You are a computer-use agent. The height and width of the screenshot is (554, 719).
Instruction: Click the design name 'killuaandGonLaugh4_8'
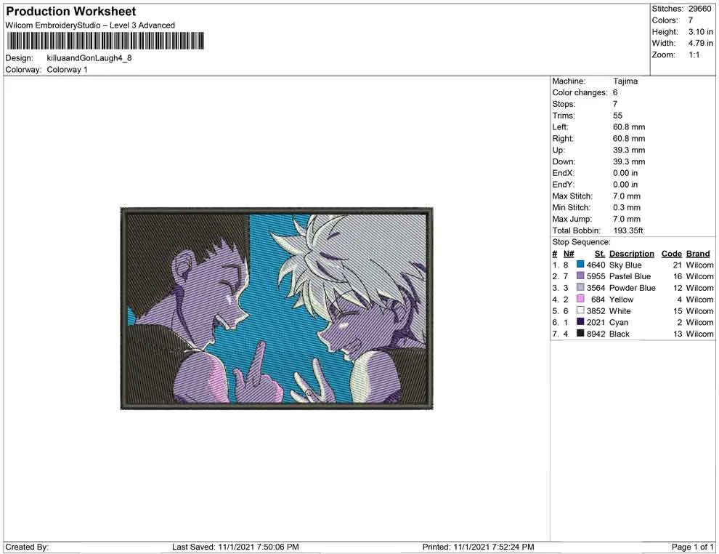tap(89, 58)
